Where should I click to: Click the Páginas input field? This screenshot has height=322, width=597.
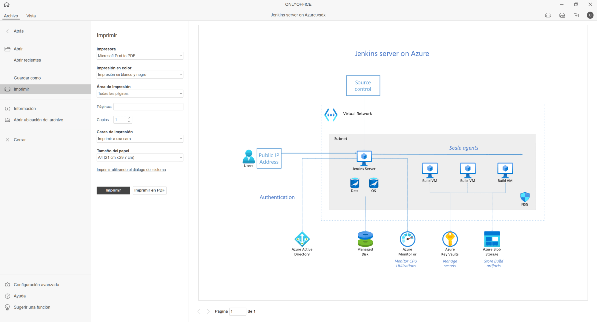tap(148, 107)
